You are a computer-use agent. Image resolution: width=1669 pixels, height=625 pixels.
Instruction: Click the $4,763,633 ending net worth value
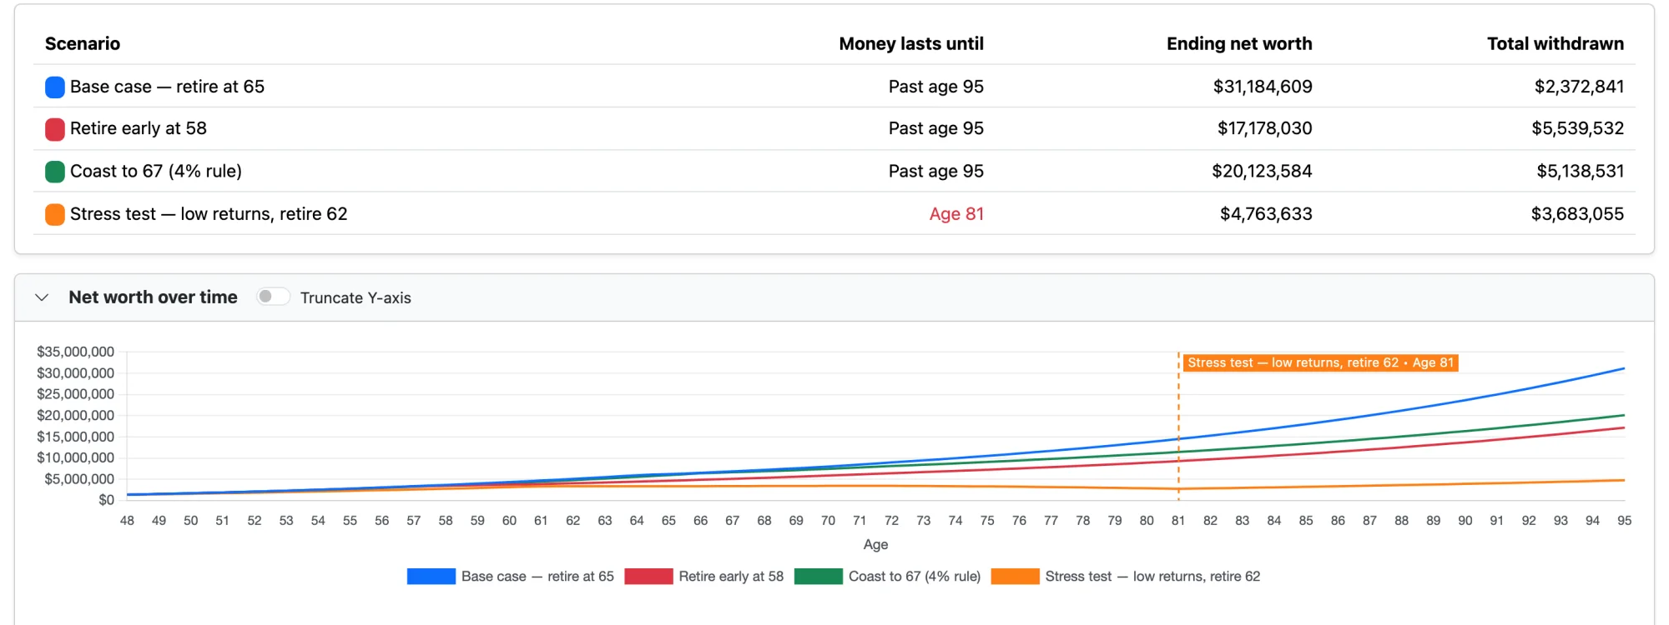point(1266,214)
